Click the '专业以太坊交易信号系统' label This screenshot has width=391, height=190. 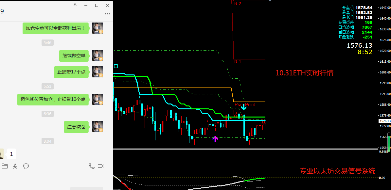tap(338, 171)
